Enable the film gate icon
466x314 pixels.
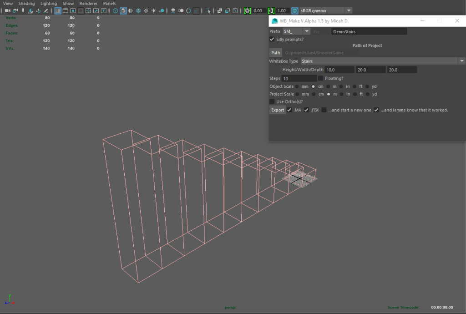66,10
